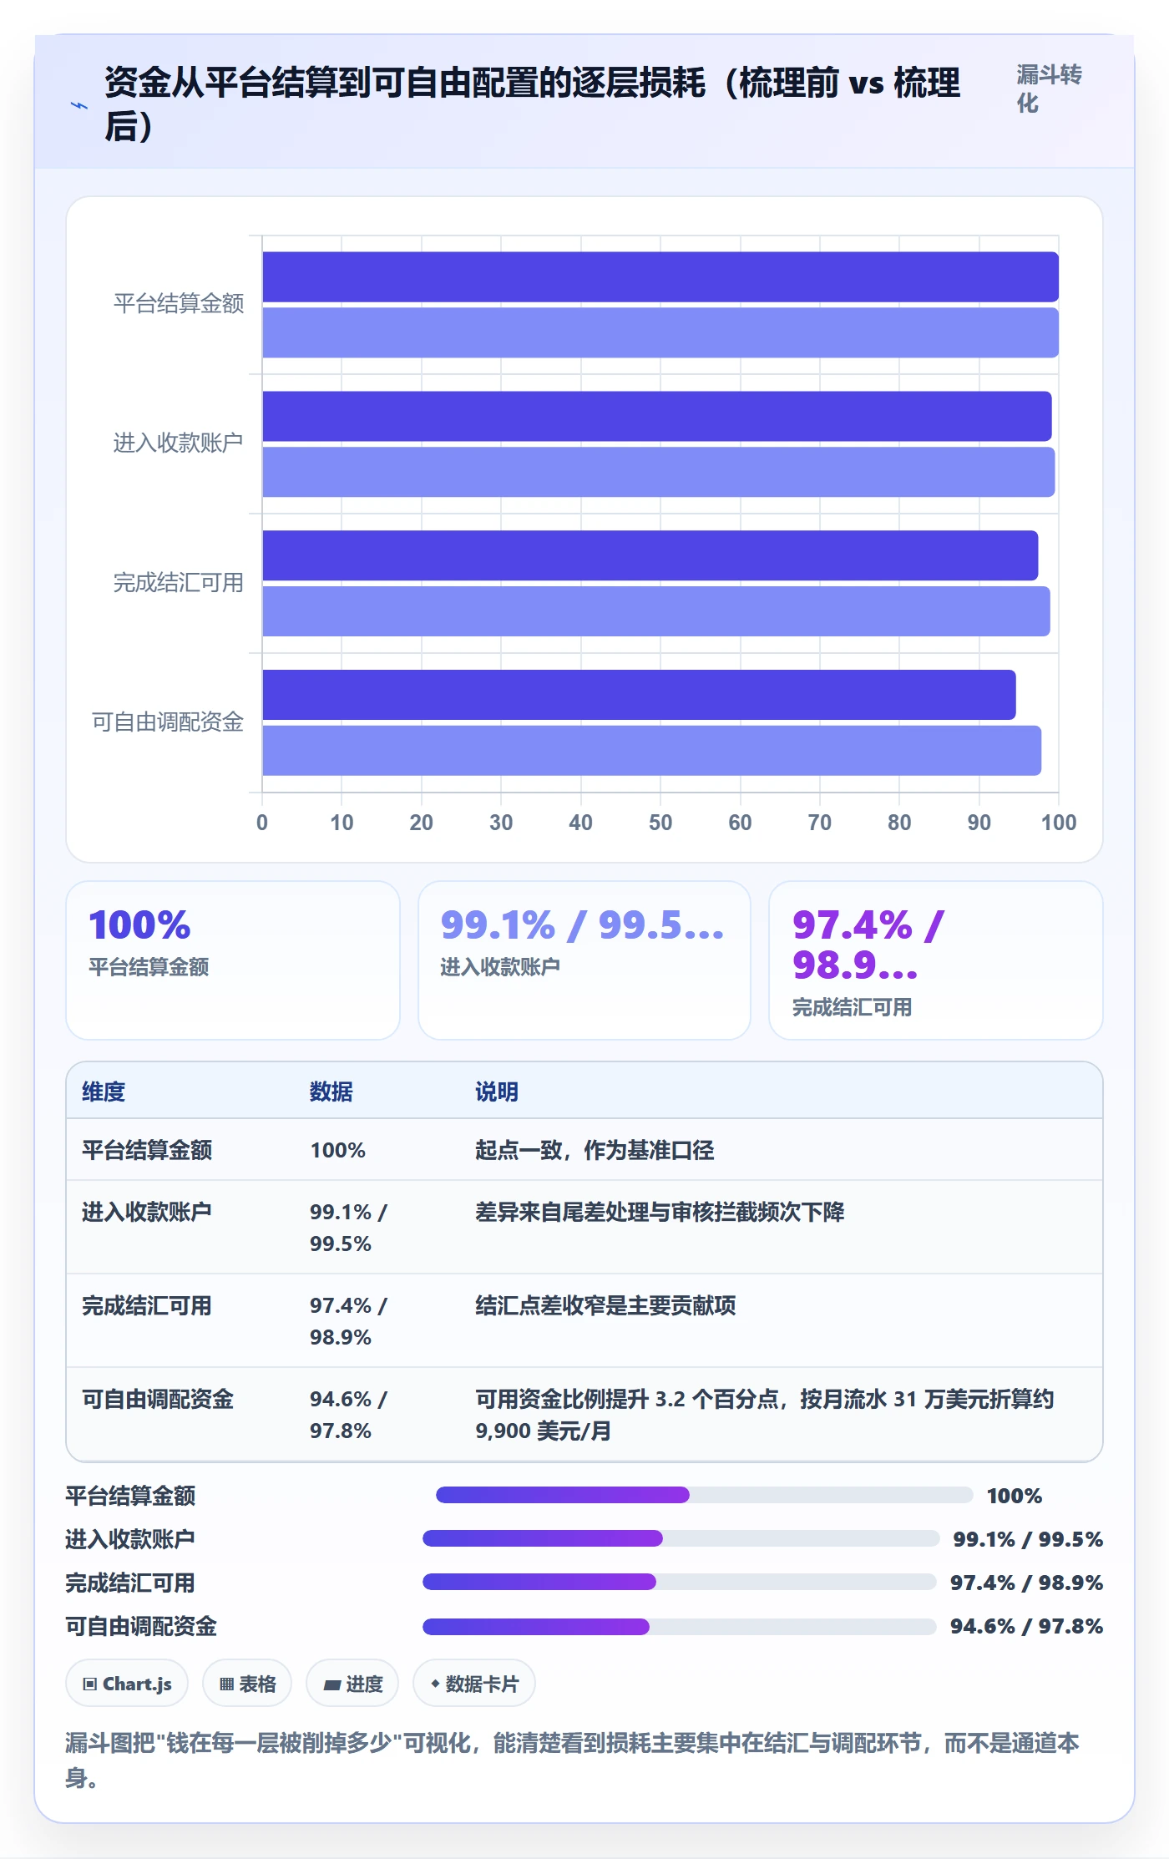Screen dimensions: 1169x1859
Task: Open the purple 97.4% / 98.9… stat card
Action: [x=936, y=960]
